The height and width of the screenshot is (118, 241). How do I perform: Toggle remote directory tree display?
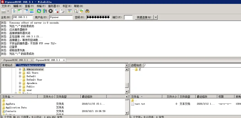click(x=26, y=11)
